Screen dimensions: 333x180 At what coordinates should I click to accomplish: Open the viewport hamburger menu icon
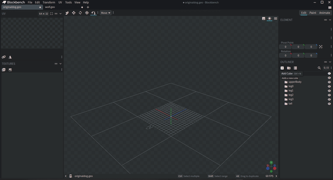pyautogui.click(x=276, y=18)
